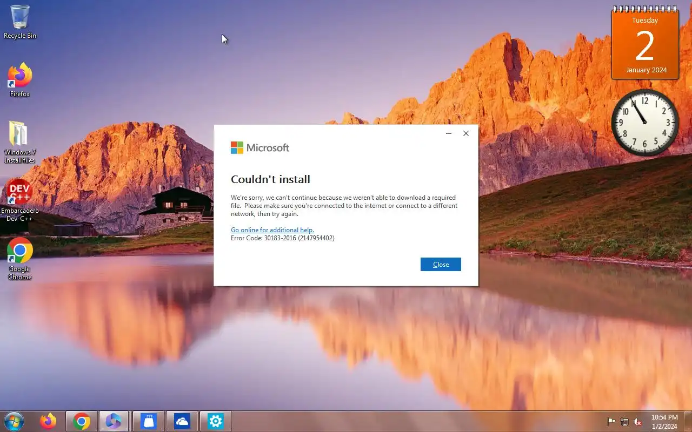692x432 pixels.
Task: Open the OneDrive taskbar icon
Action: (x=182, y=421)
